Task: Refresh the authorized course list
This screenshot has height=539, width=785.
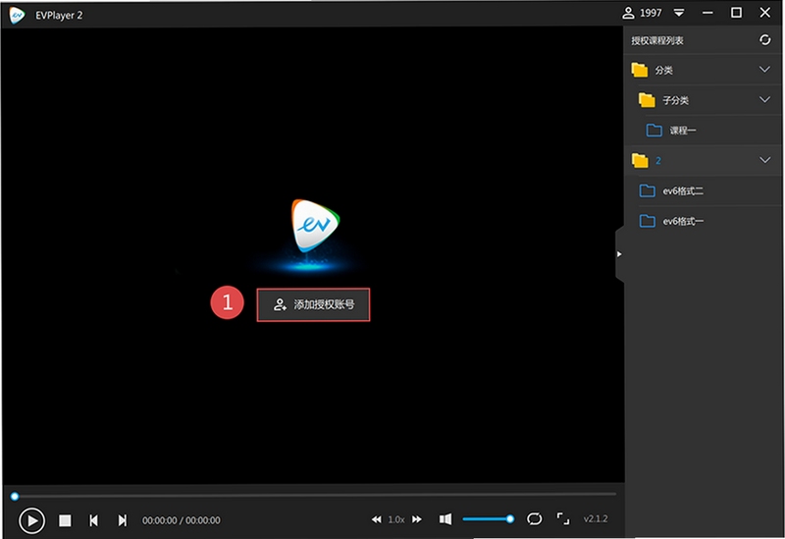Action: pos(765,40)
